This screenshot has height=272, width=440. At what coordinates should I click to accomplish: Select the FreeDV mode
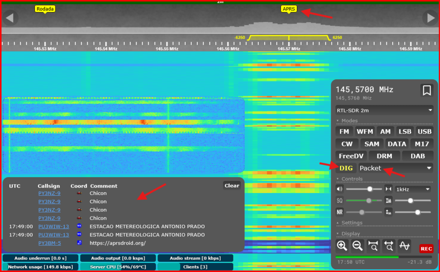pos(351,156)
